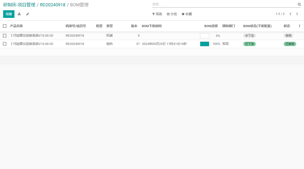The height and width of the screenshot is (169, 304).
Task: Click the 100% BOM progress bar
Action: tap(205, 44)
